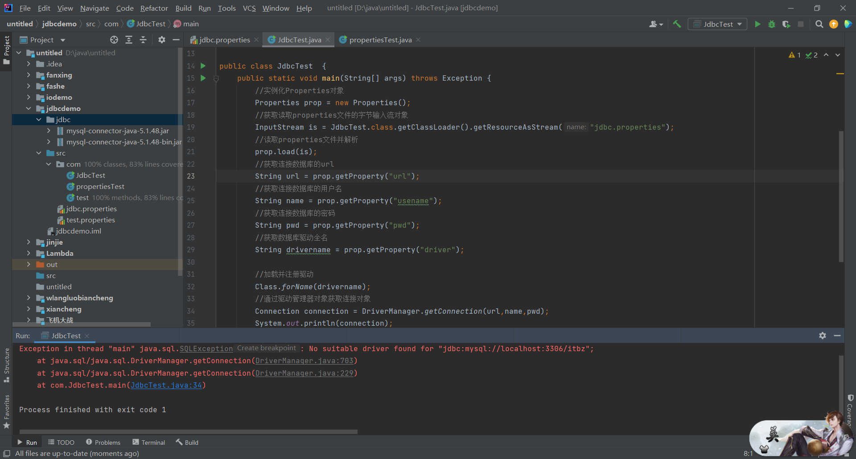Close JdbcTest.java editor tab
This screenshot has height=459, width=856.
tap(328, 40)
